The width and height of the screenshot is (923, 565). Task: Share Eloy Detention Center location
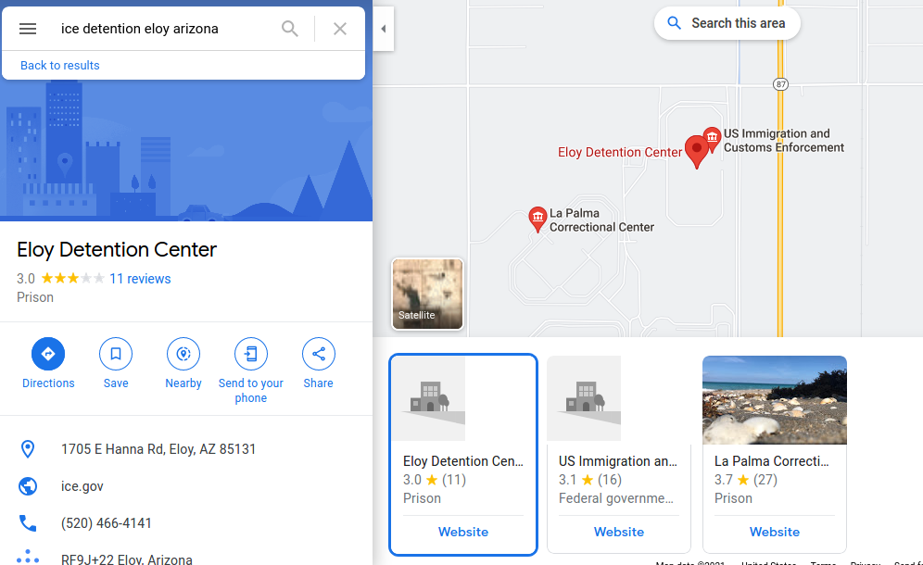tap(319, 363)
